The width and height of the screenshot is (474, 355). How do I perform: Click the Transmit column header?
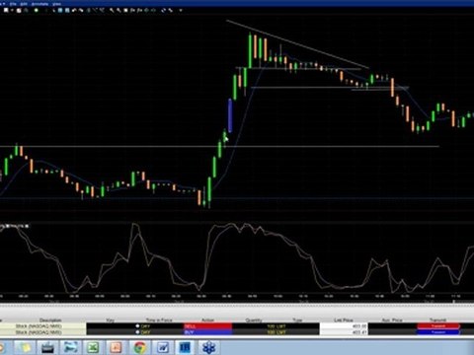437,319
